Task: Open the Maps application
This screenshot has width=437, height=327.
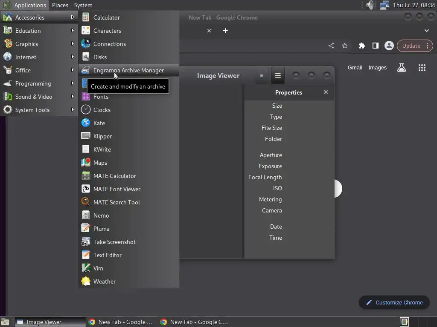Action: click(x=128, y=163)
